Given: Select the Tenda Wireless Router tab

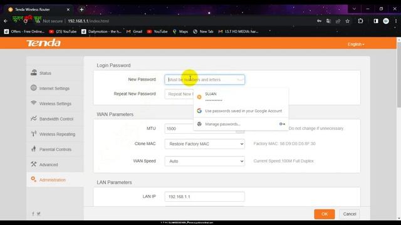Looking at the screenshot, I should tap(38, 9).
